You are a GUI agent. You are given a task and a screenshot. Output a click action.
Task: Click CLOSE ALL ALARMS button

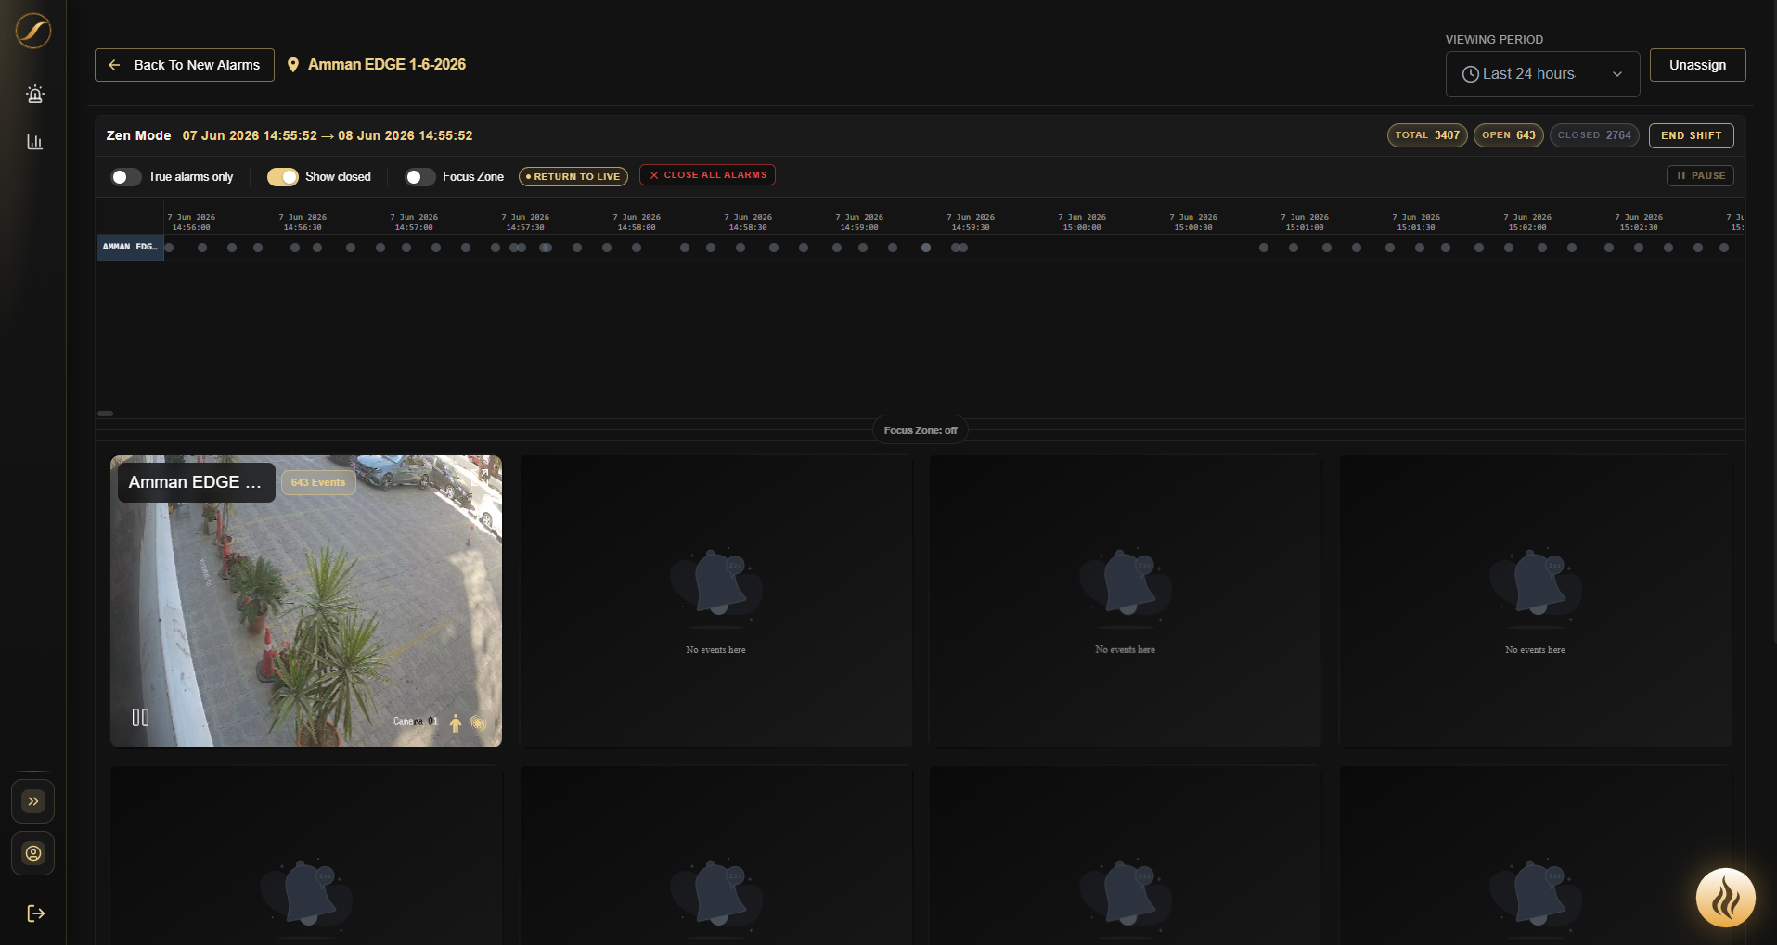pyautogui.click(x=707, y=175)
